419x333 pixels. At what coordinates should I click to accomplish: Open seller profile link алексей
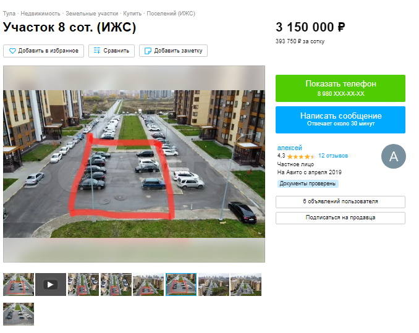click(x=289, y=148)
